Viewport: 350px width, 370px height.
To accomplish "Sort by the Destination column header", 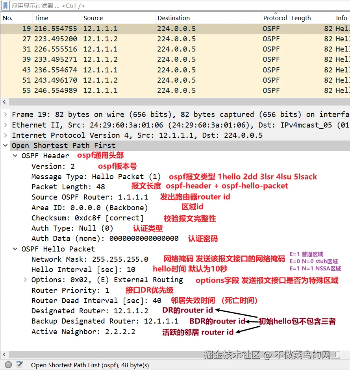I will pos(208,18).
